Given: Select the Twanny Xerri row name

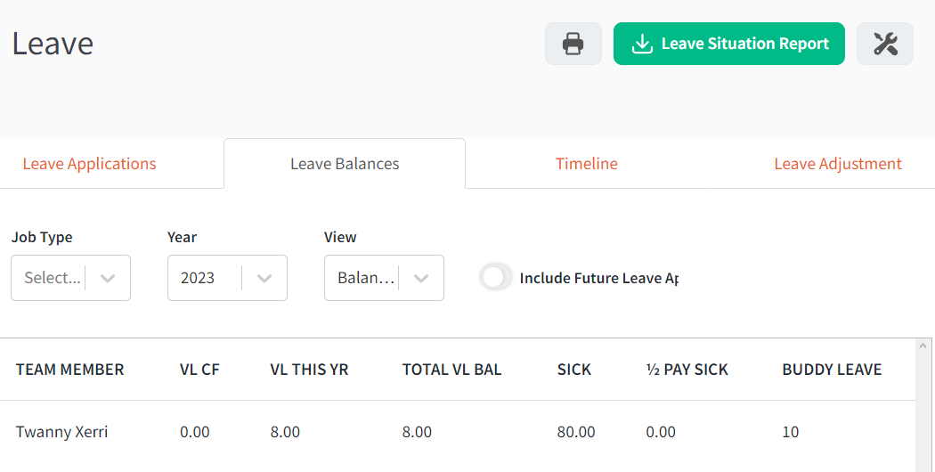Looking at the screenshot, I should [x=62, y=431].
